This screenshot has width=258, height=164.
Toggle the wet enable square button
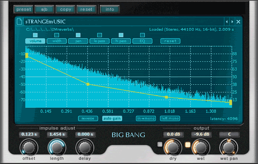[188, 144]
